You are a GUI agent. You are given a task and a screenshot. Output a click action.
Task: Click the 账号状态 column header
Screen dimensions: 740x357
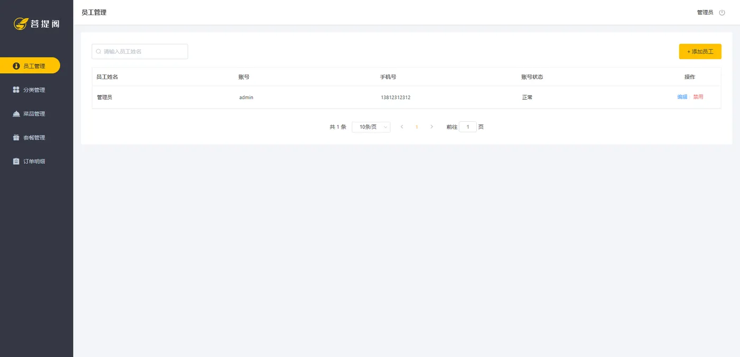tap(532, 77)
